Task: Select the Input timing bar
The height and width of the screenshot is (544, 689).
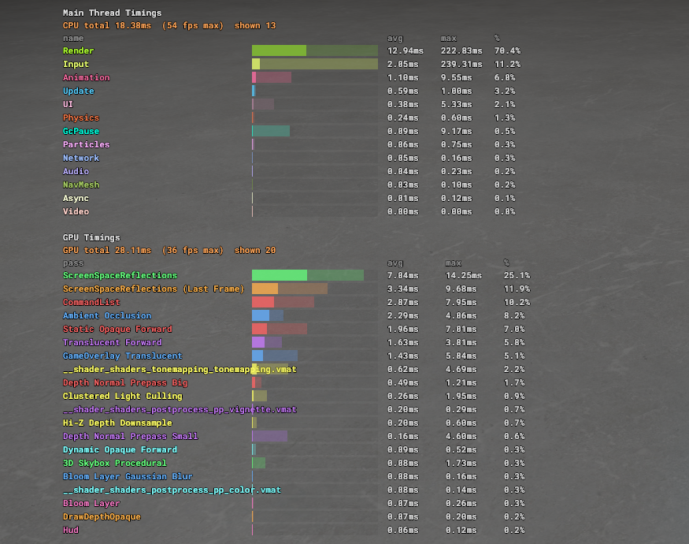Action: [x=314, y=64]
